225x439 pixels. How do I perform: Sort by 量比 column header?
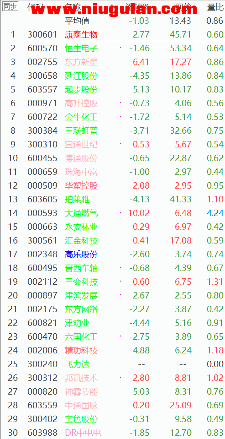pos(215,7)
